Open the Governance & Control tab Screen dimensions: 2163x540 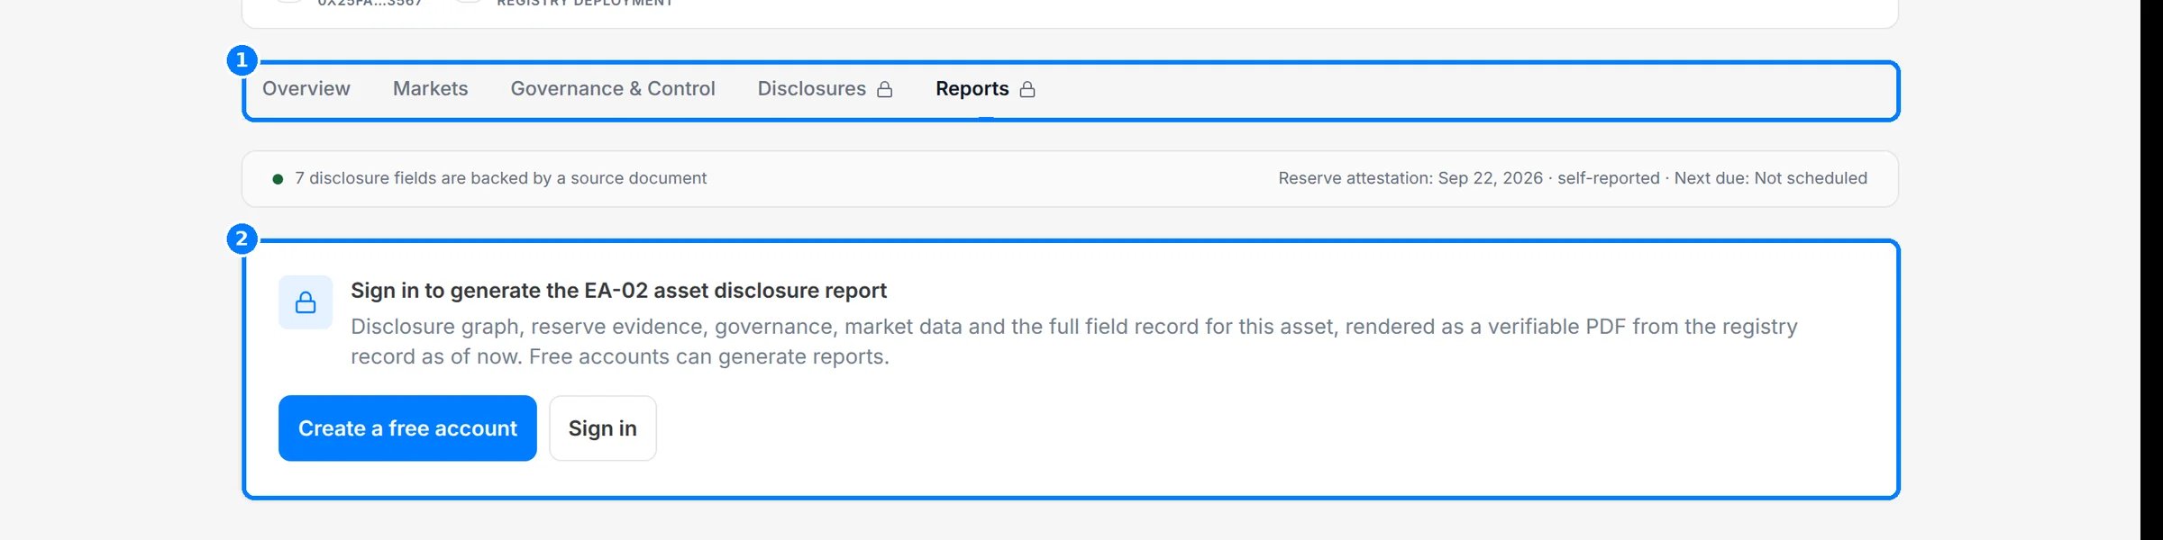tap(613, 88)
